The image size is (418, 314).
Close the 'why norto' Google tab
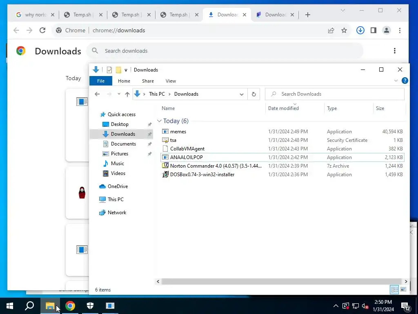click(53, 15)
